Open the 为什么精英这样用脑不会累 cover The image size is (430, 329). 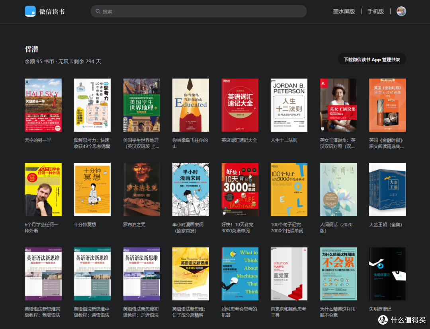[338, 274]
